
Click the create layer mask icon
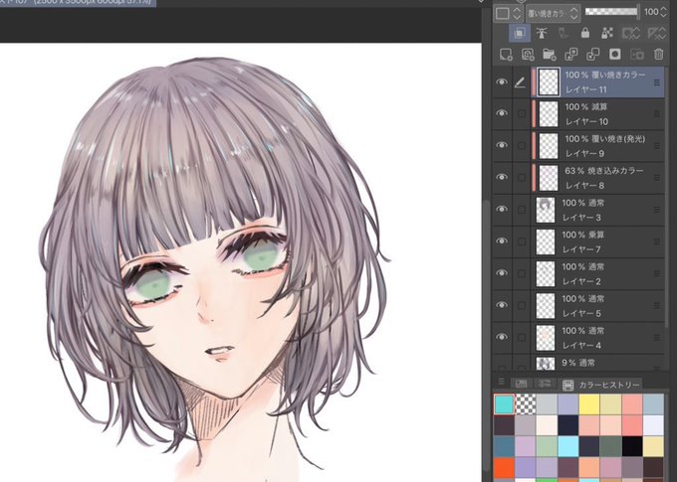click(615, 55)
